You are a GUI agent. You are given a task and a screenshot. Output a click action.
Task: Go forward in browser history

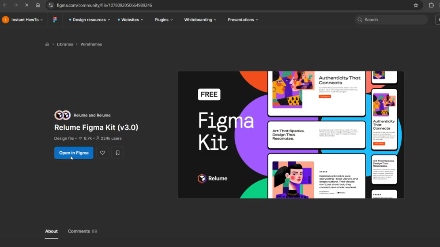(x=16, y=5)
